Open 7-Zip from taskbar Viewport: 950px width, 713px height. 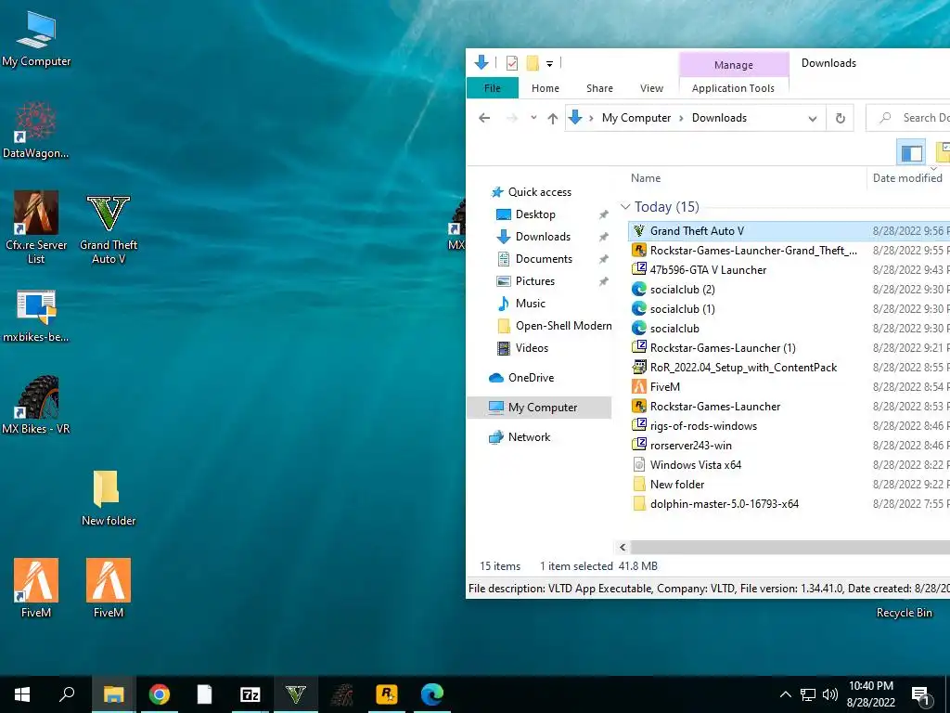pos(250,694)
